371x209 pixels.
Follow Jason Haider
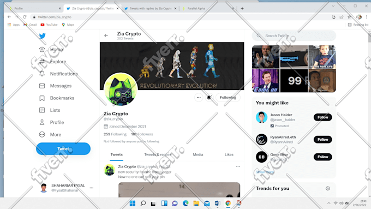pyautogui.click(x=323, y=117)
